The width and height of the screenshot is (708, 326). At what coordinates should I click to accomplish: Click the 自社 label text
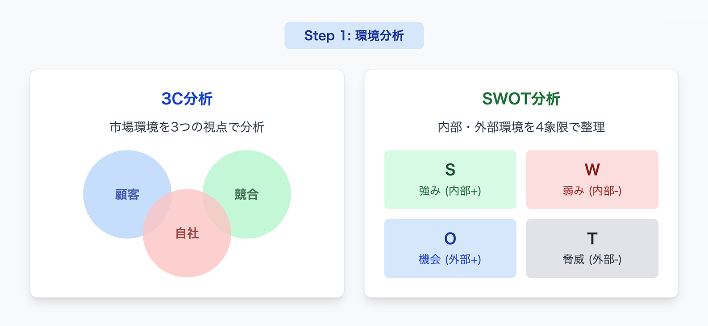(x=187, y=233)
